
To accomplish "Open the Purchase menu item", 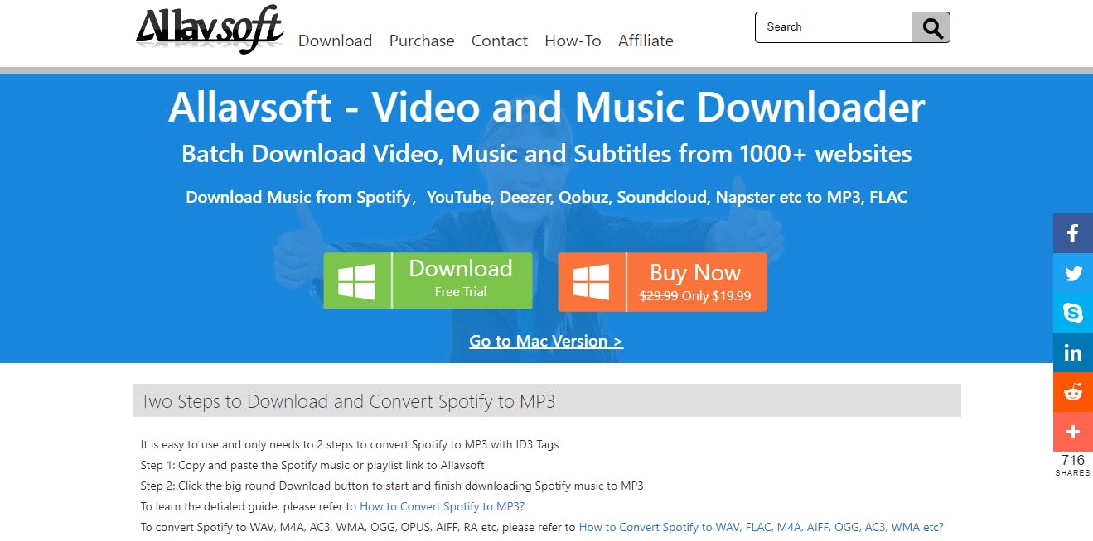I will pyautogui.click(x=422, y=41).
